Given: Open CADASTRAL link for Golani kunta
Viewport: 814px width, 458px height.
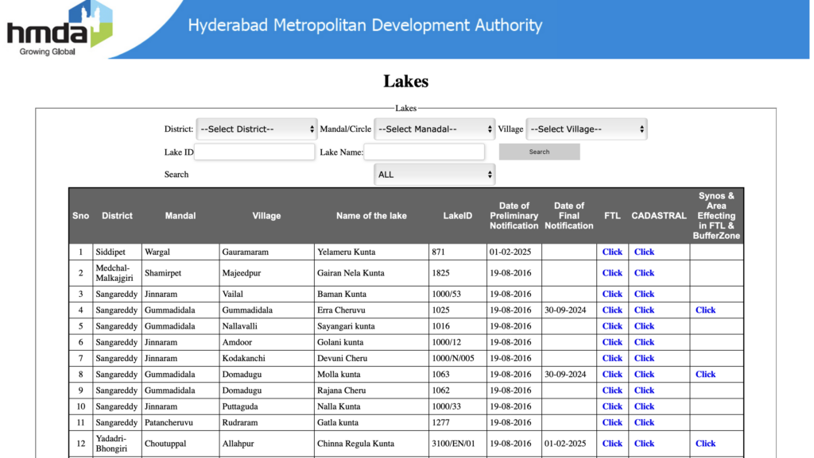Looking at the screenshot, I should [x=644, y=342].
